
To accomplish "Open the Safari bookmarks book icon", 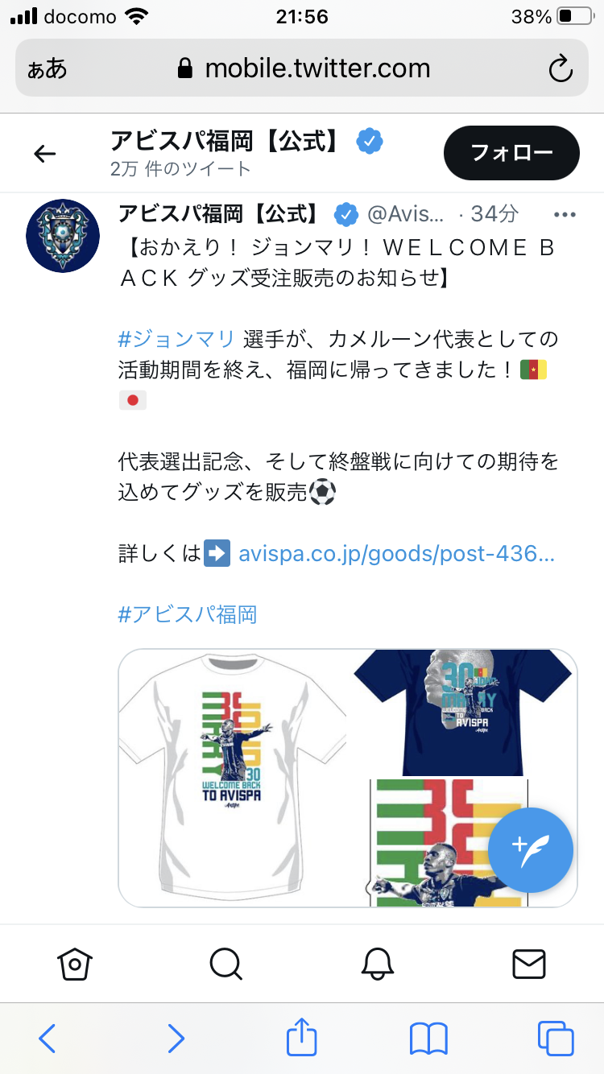I will (x=428, y=1039).
